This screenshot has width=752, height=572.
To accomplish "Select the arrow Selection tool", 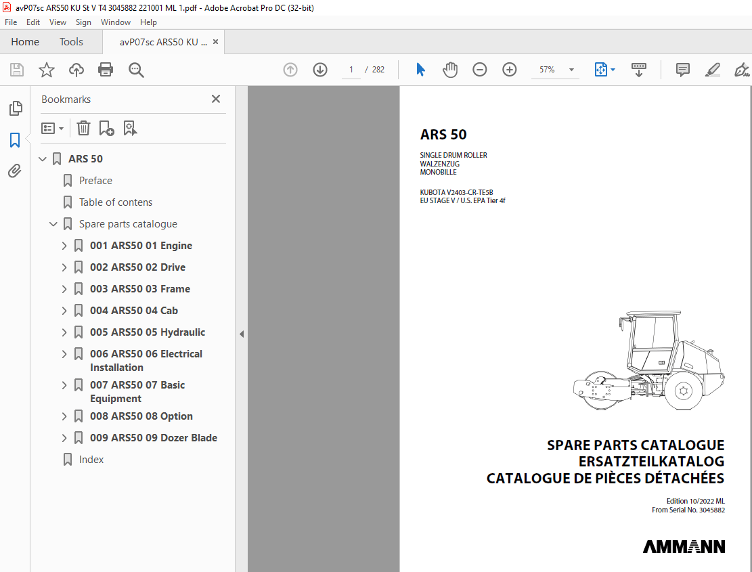I will tap(420, 69).
